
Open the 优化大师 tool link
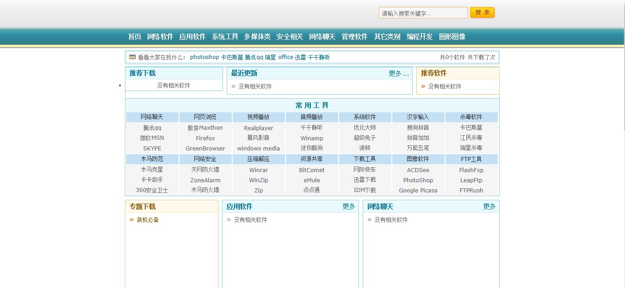(365, 128)
